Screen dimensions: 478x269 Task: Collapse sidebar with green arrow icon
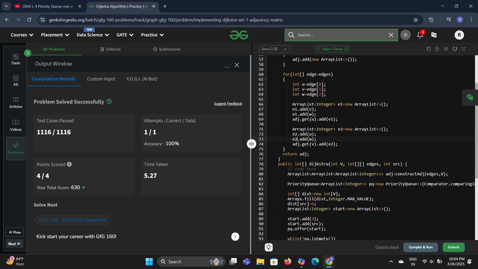(27, 53)
